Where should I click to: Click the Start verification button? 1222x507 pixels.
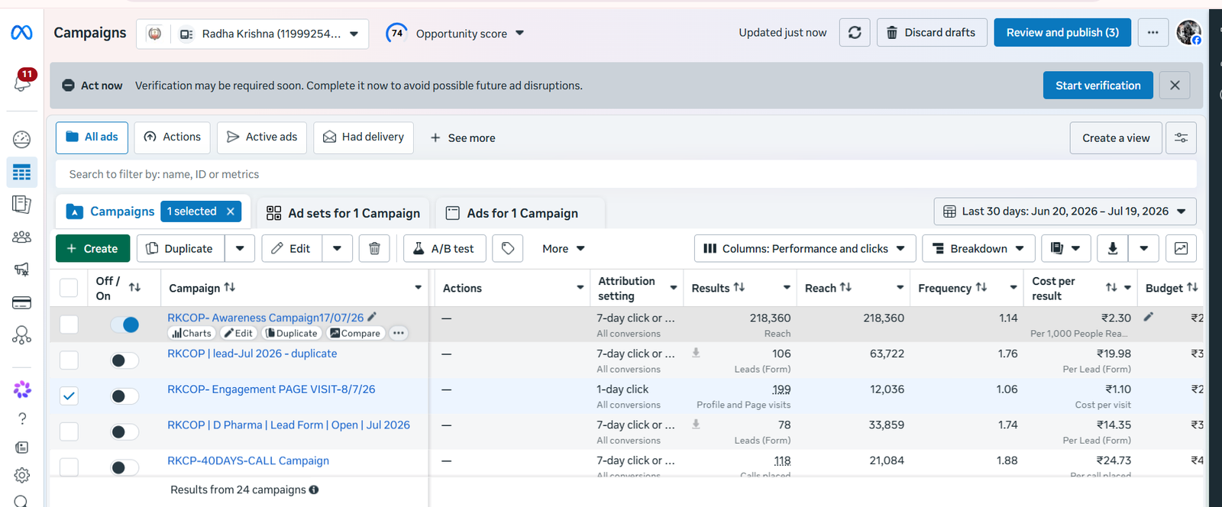(1098, 86)
